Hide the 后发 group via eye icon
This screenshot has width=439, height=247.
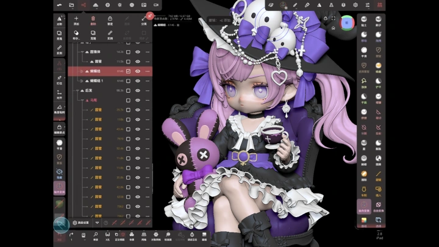138,90
